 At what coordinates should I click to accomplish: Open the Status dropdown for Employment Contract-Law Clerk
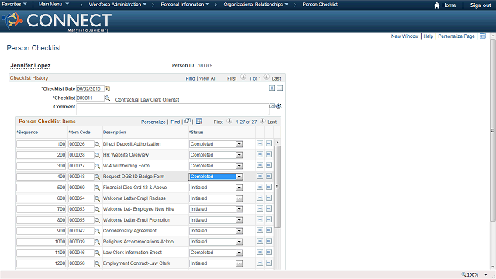(x=239, y=263)
